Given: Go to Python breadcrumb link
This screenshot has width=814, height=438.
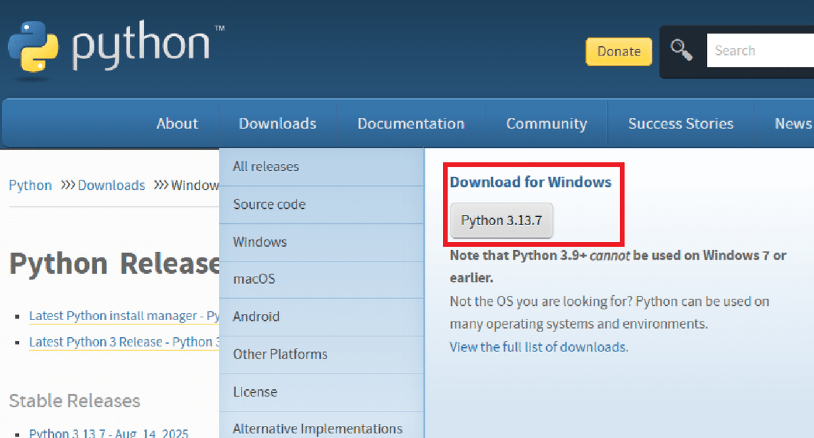Looking at the screenshot, I should (31, 185).
